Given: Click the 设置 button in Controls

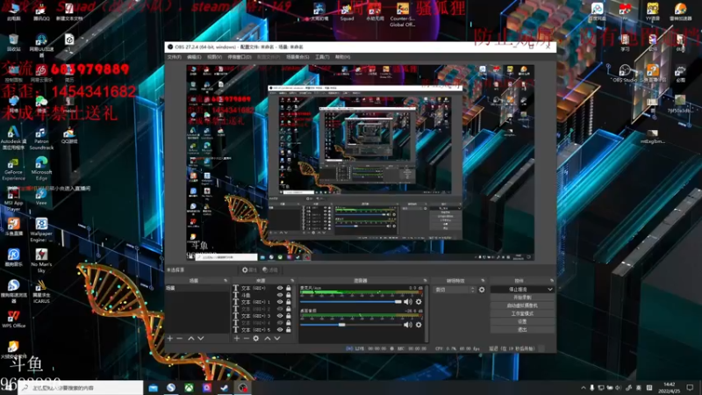Looking at the screenshot, I should pyautogui.click(x=522, y=321).
